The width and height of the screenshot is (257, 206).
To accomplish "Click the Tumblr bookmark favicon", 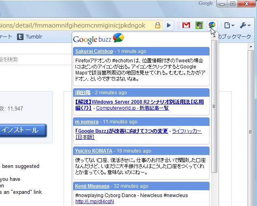I will pos(20,37).
